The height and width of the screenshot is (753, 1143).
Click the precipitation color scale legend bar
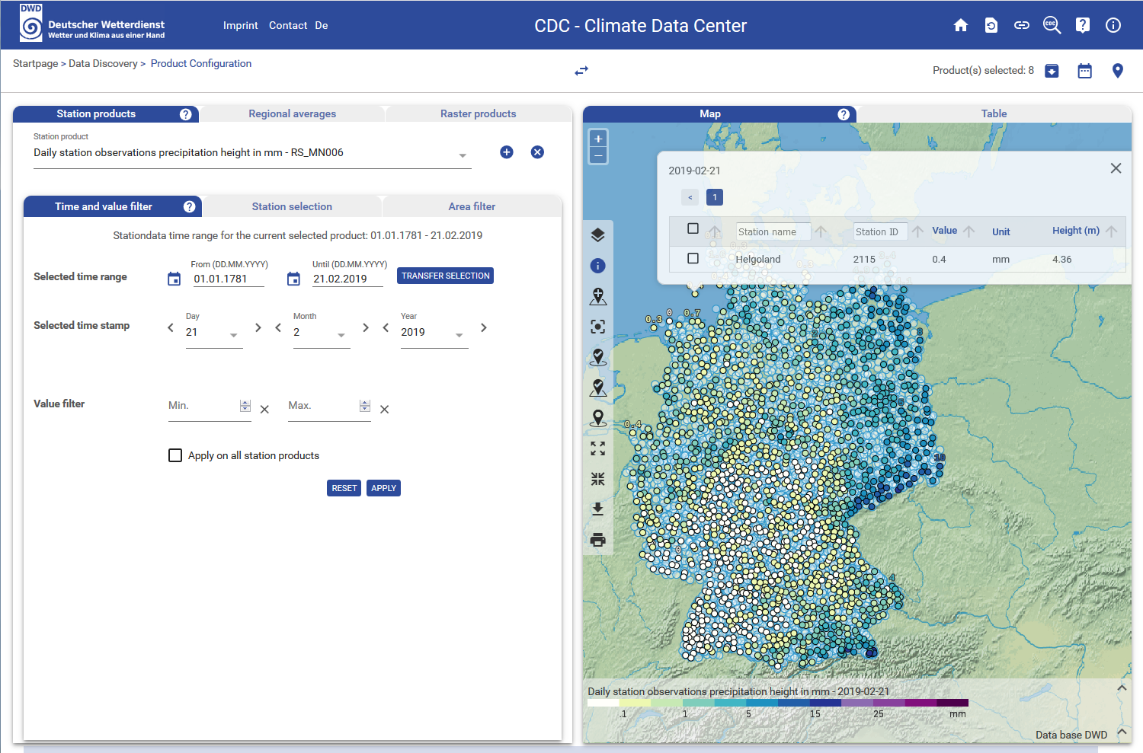point(777,703)
